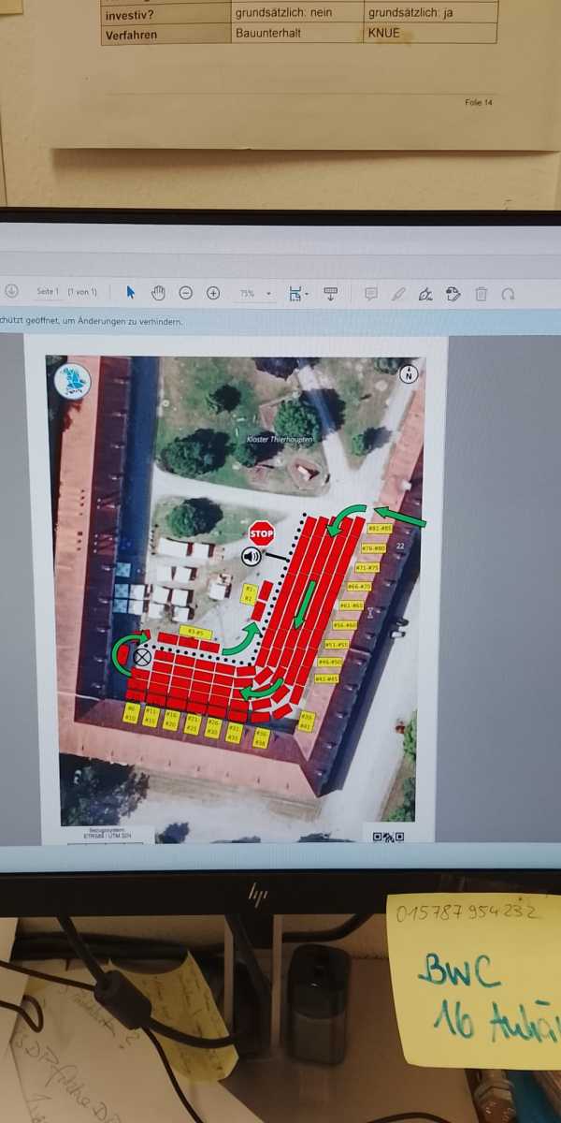This screenshot has height=1123, width=561.
Task: Activate the hand pan tool
Action: point(158,293)
